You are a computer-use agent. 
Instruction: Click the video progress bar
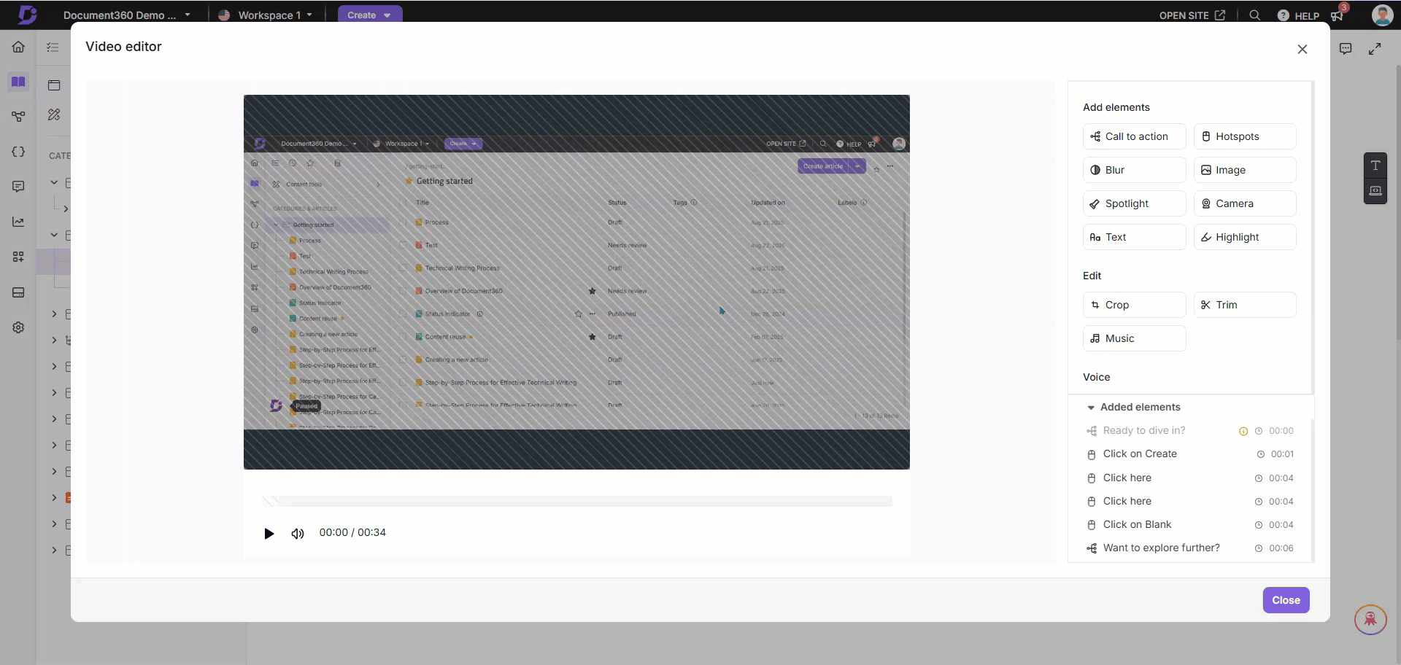(x=576, y=501)
